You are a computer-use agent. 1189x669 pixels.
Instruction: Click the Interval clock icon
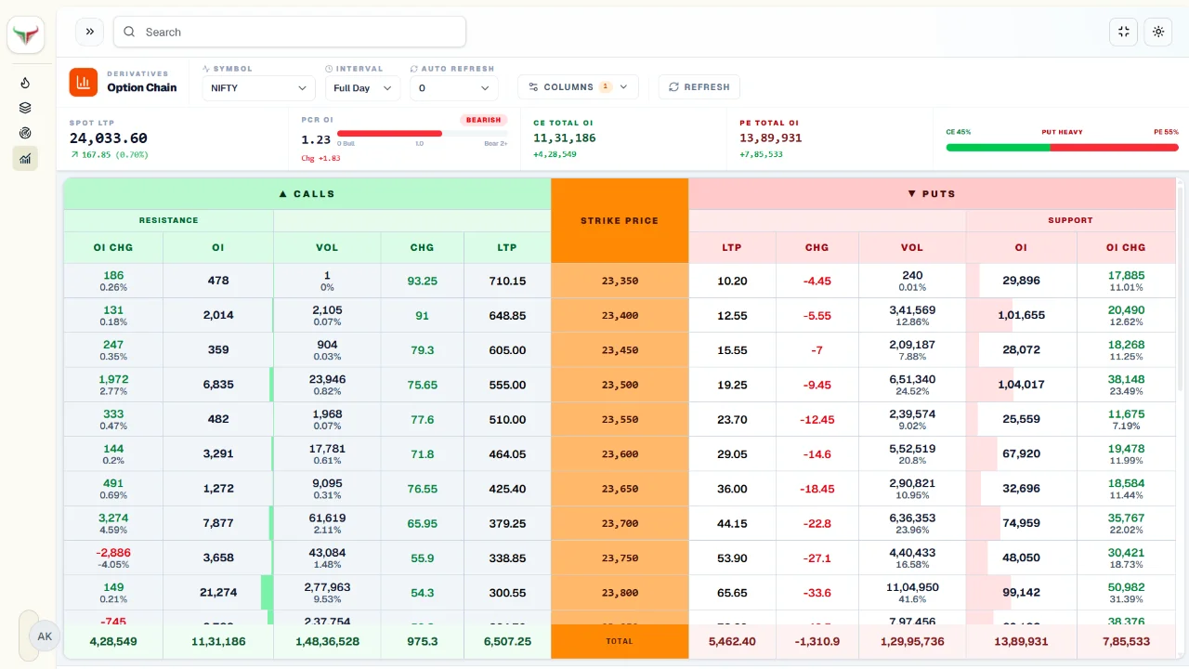pos(329,69)
